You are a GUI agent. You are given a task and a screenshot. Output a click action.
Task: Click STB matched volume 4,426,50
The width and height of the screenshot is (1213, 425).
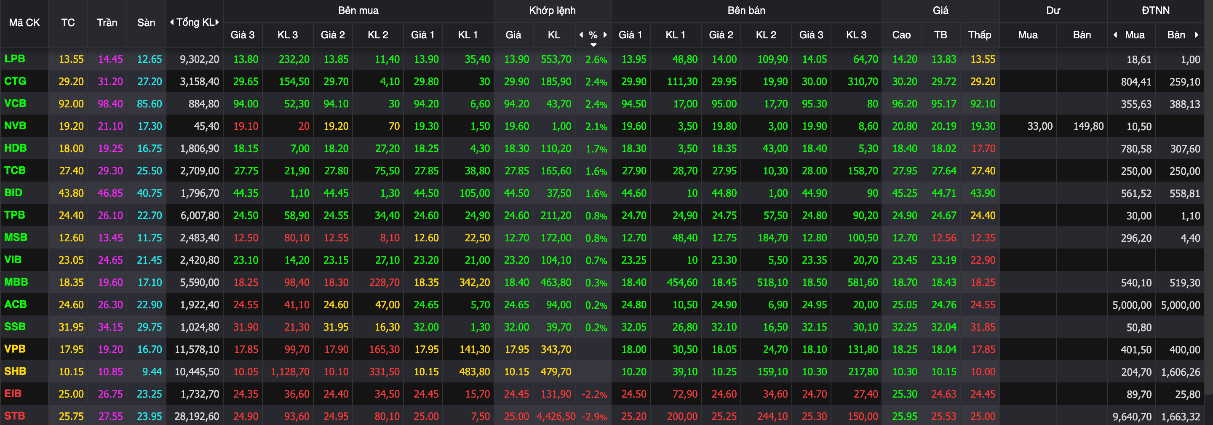coord(556,417)
